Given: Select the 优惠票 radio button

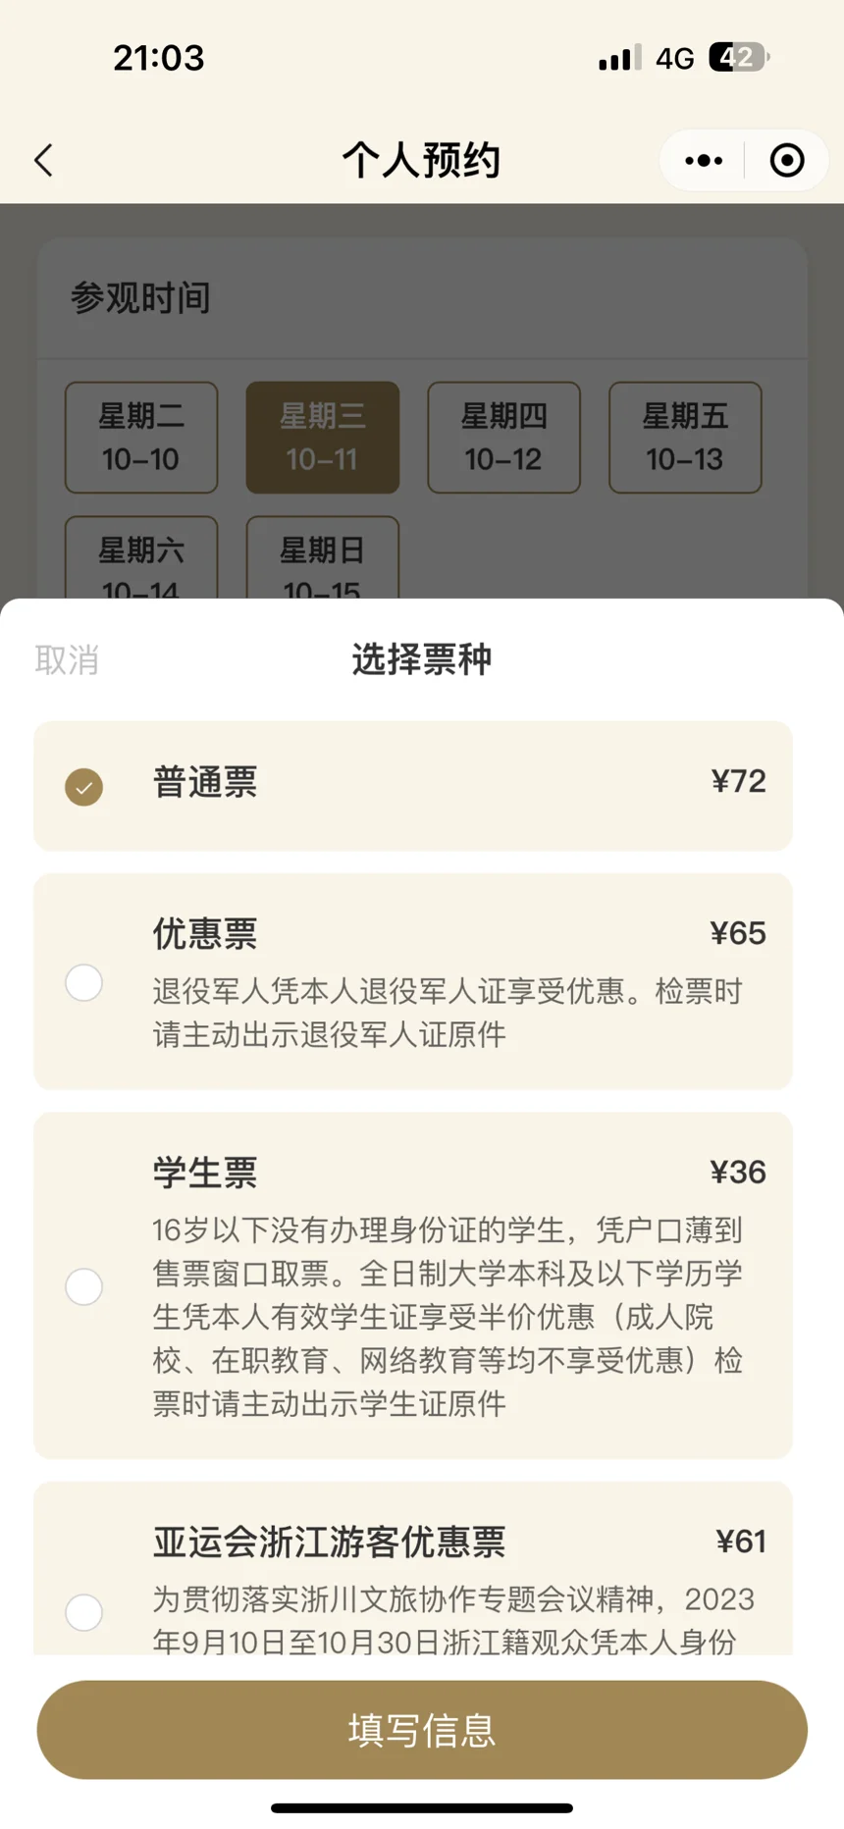Looking at the screenshot, I should coord(84,982).
